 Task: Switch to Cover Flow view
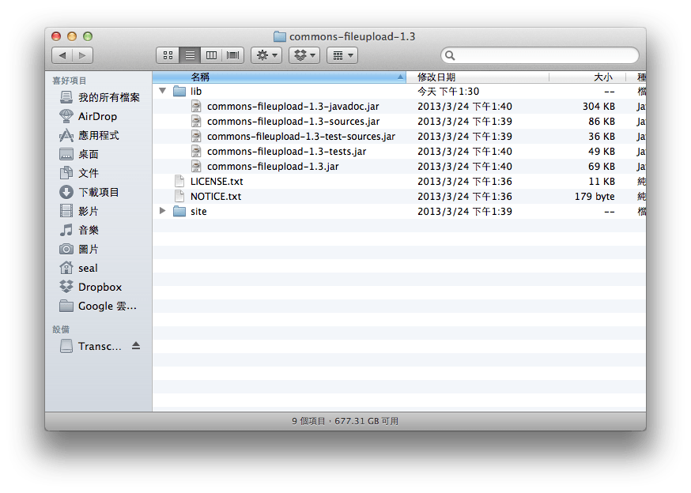[x=232, y=55]
